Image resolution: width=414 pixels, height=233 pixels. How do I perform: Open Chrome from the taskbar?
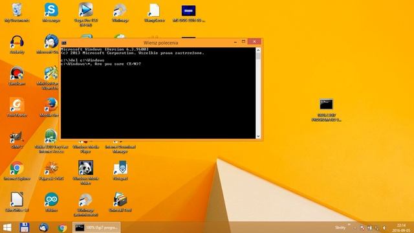click(x=62, y=227)
